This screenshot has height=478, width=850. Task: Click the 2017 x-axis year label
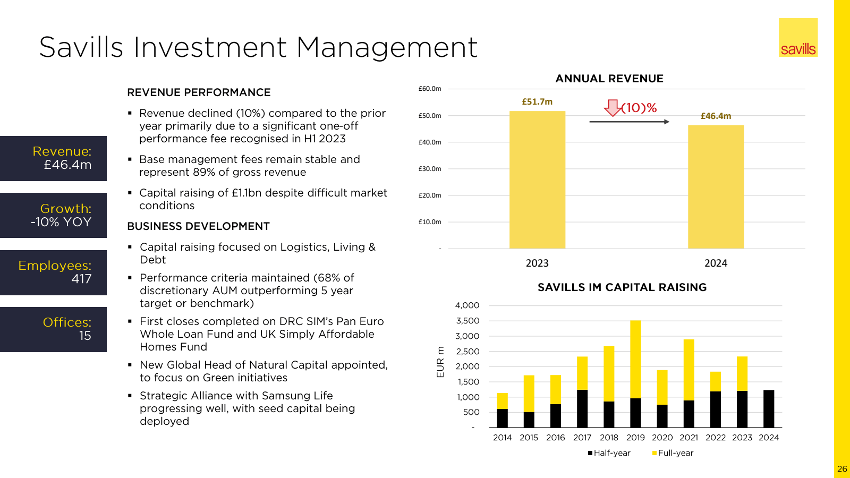pyautogui.click(x=582, y=438)
